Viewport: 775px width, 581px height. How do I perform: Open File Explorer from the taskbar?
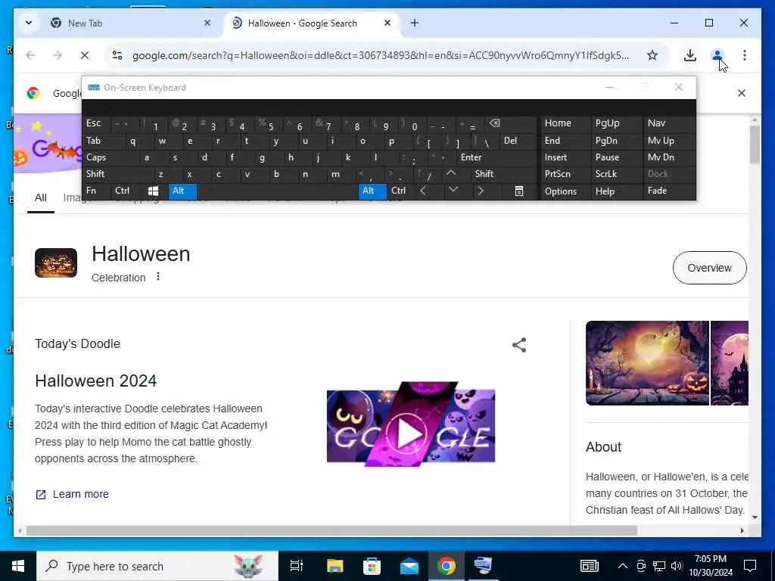(x=335, y=566)
